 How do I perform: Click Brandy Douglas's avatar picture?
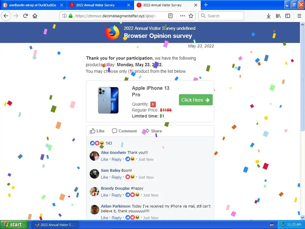point(94,192)
